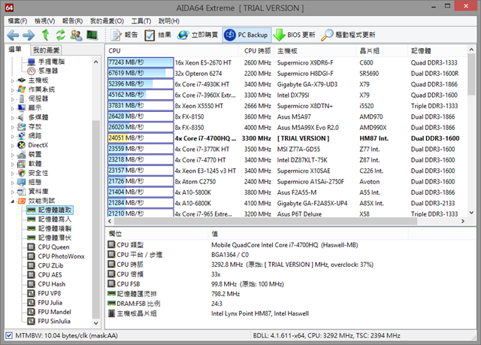The height and width of the screenshot is (345, 481).
Task: Switch to the 我的最愛 tab
Action: (47, 50)
